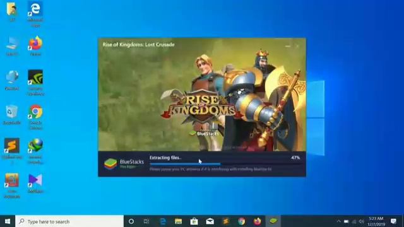This screenshot has width=404, height=227.
Task: Minimize the BlueStacks installer window
Action: (288, 46)
